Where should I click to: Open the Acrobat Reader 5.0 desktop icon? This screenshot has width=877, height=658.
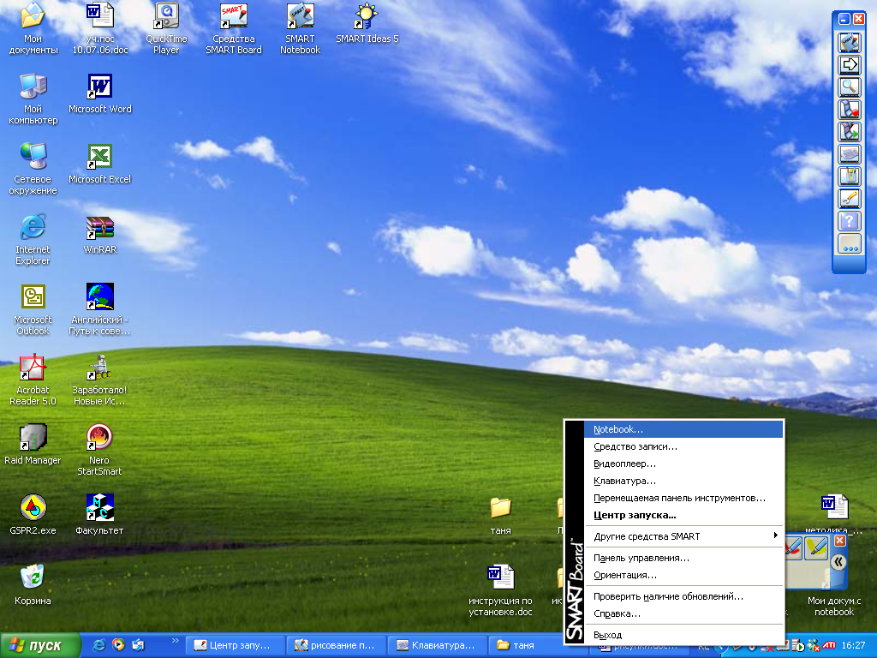pos(33,380)
